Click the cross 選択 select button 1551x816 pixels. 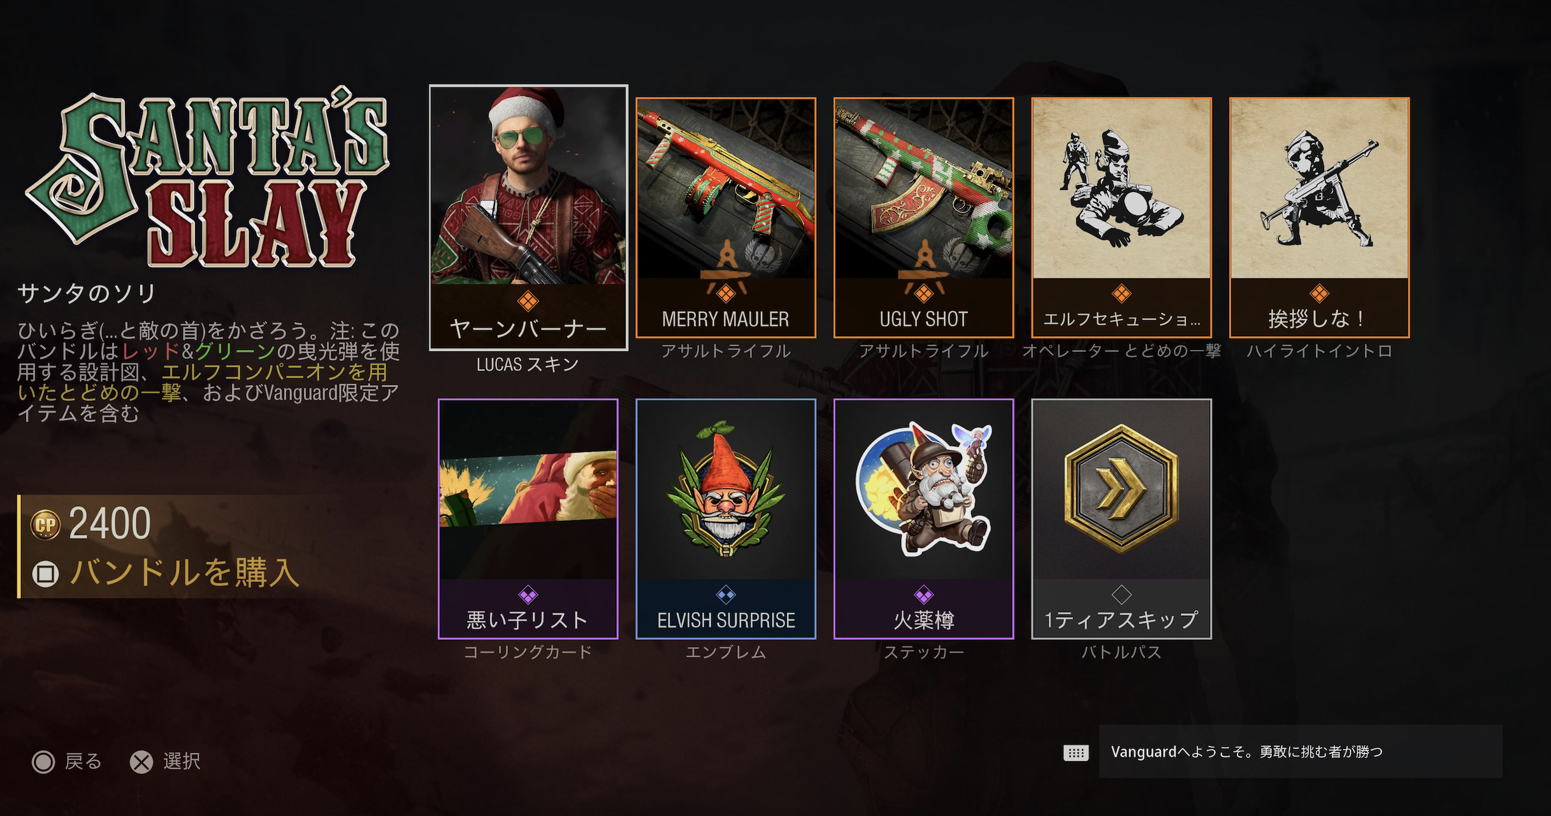click(x=165, y=761)
